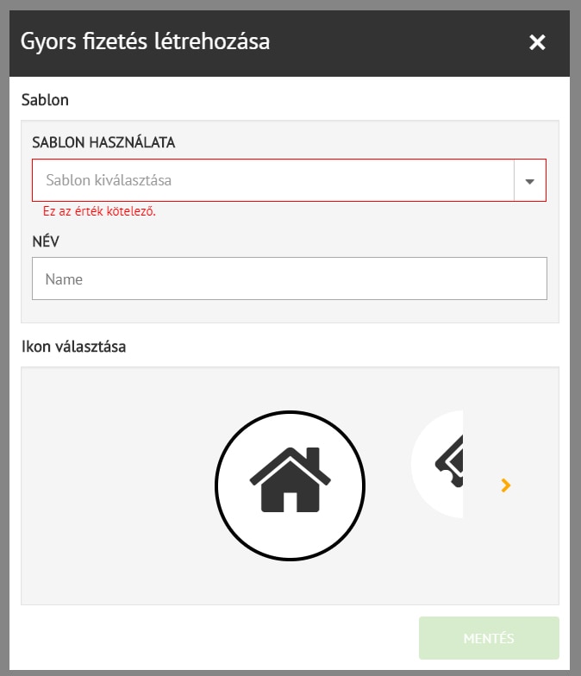Viewport: 581px width, 676px height.
Task: Click the black circle ring around the house
Action: pos(217,484)
